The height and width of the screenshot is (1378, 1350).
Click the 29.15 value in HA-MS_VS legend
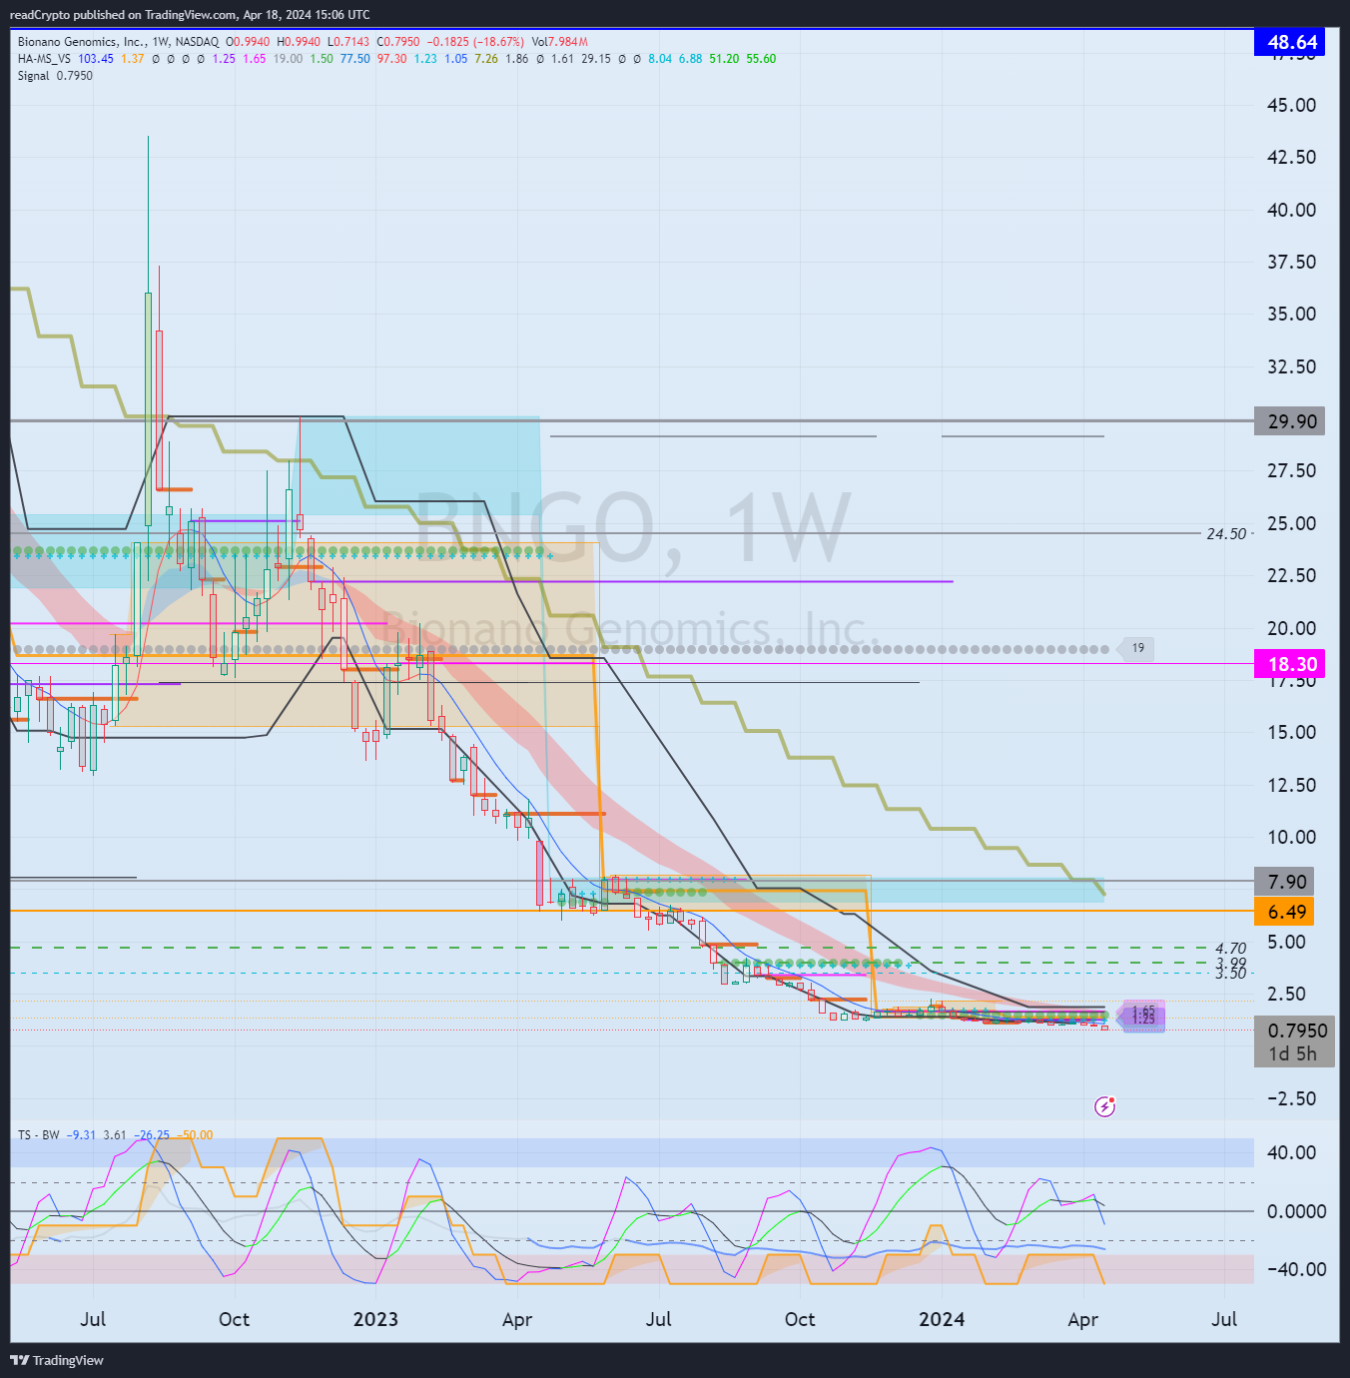pos(596,59)
